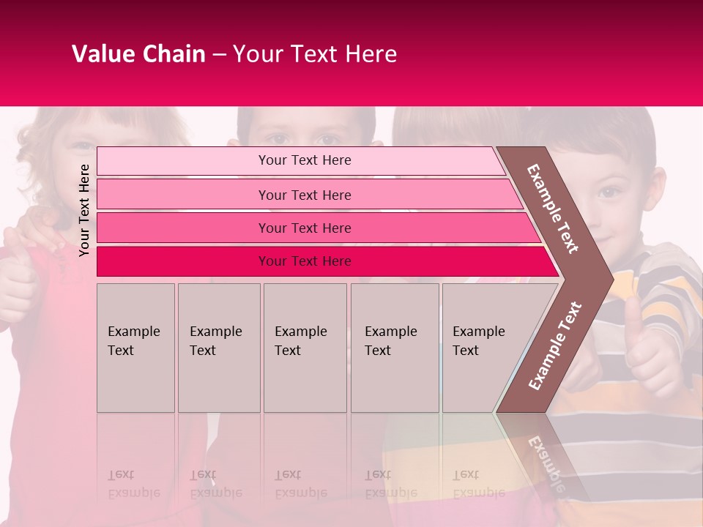703x527 pixels.
Task: Click the lightest pink 'Your Text Here' bar
Action: [301, 161]
